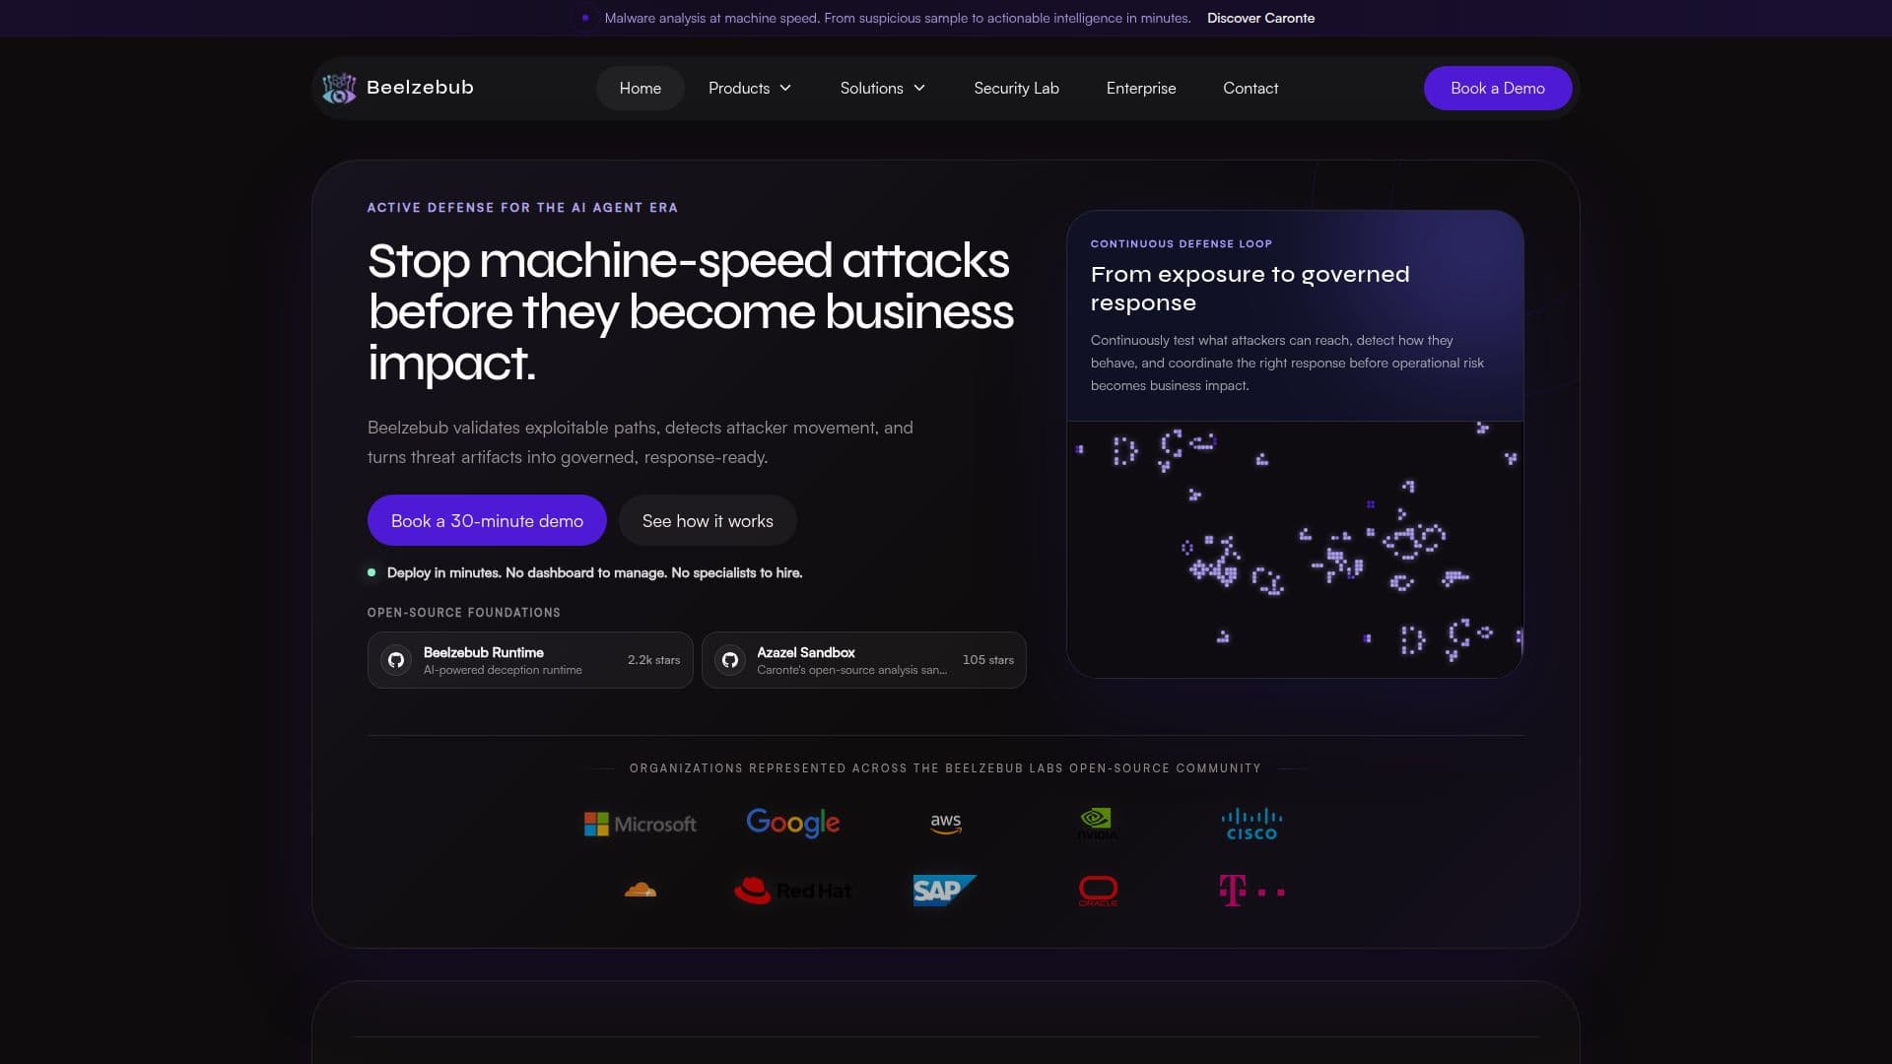Viewport: 1892px width, 1064px height.
Task: Click See how it works
Action: click(x=708, y=520)
